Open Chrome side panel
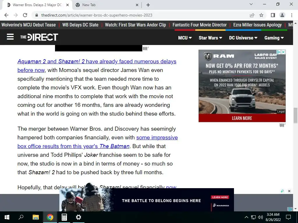This screenshot has height=223, width=298. tap(273, 15)
